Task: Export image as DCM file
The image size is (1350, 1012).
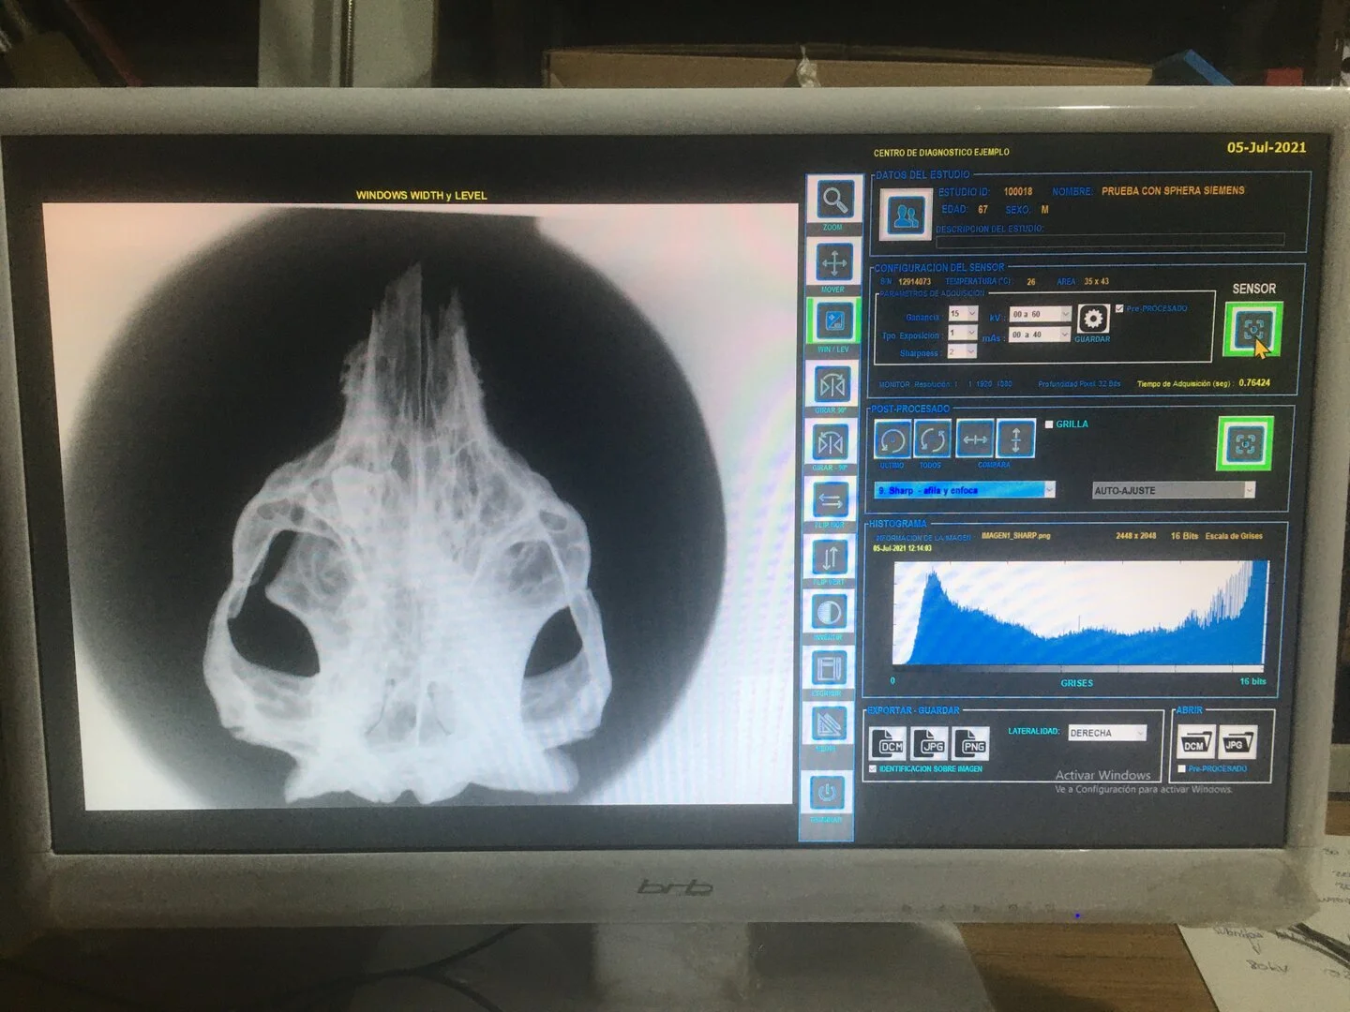Action: [x=889, y=745]
